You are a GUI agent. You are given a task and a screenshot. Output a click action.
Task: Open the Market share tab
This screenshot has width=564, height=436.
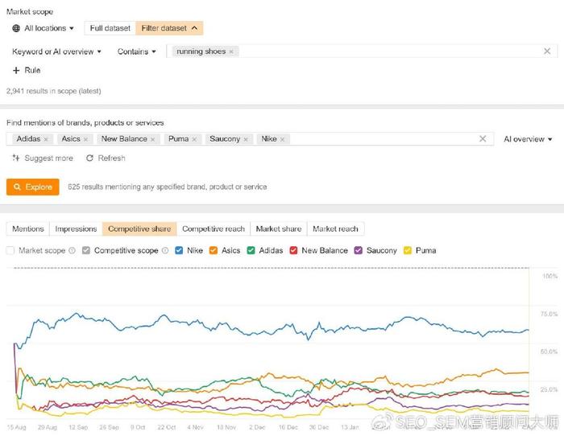[x=279, y=228]
